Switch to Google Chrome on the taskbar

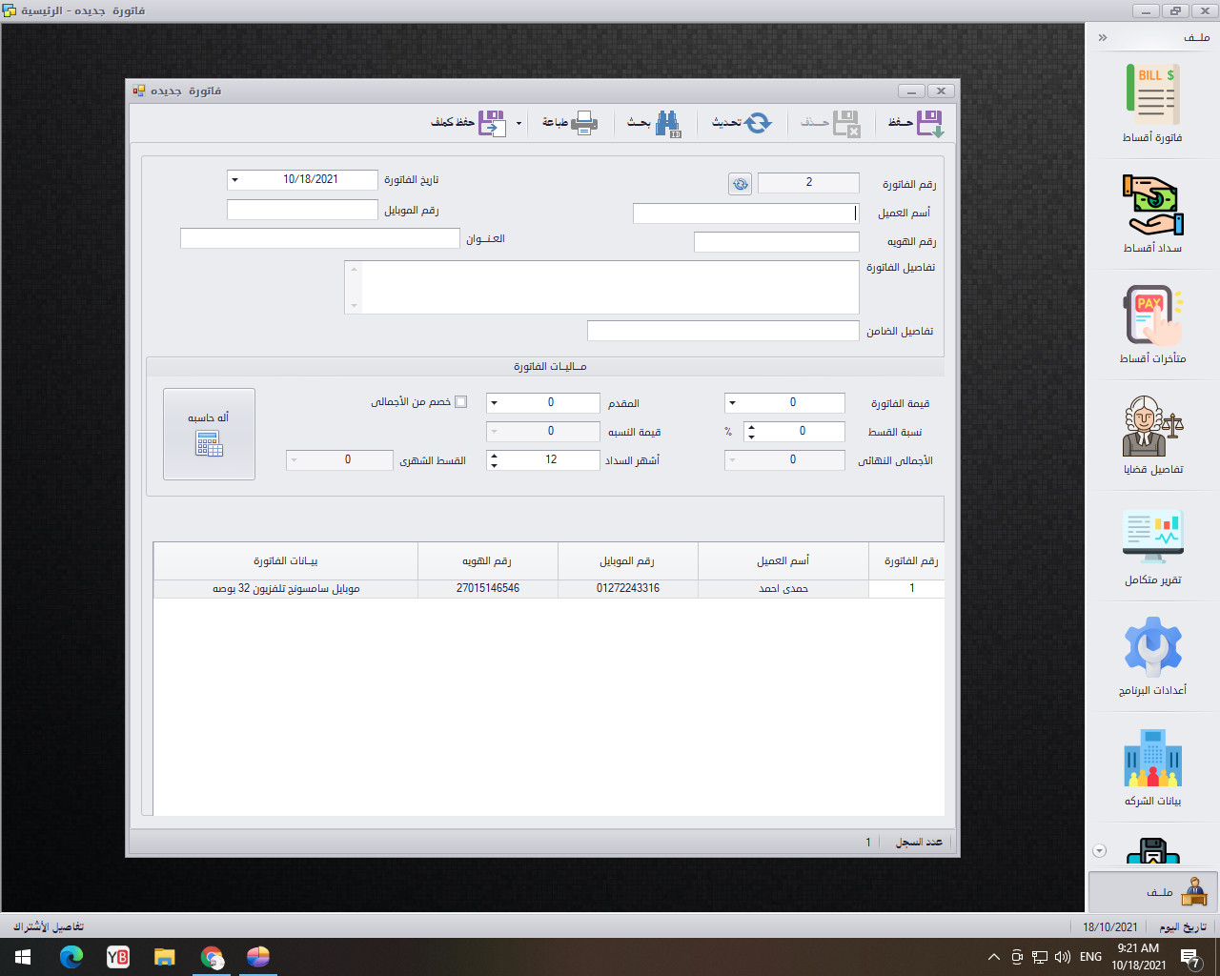pyautogui.click(x=212, y=957)
